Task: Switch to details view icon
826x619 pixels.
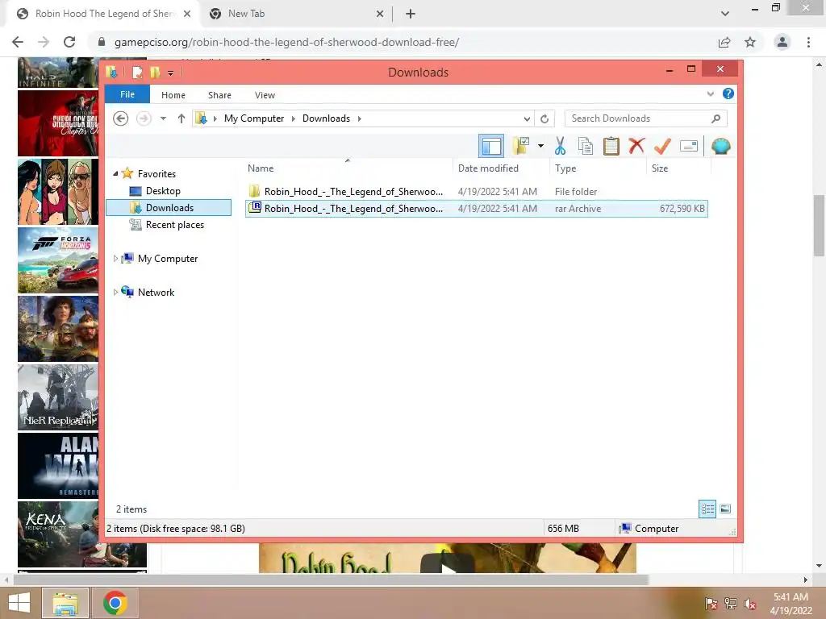Action: pos(707,509)
